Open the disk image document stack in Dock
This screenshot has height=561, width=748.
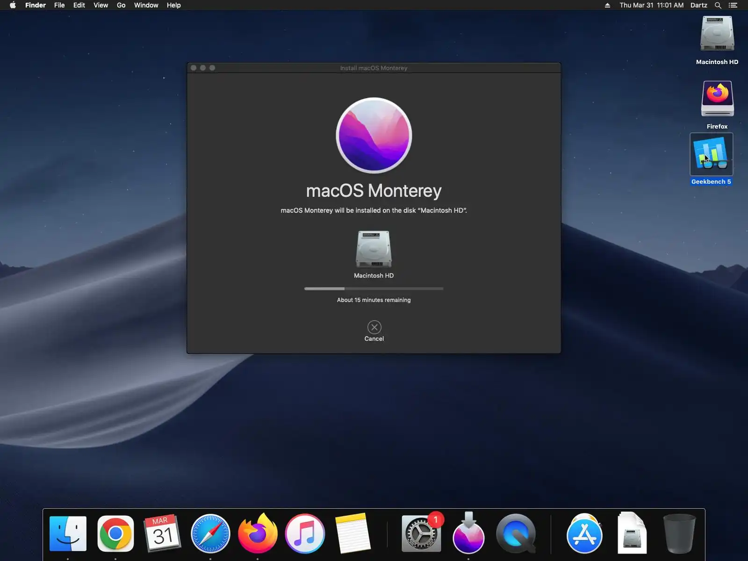click(632, 533)
